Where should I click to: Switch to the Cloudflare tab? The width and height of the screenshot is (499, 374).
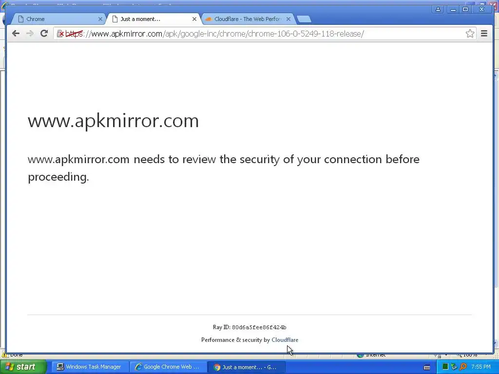point(248,19)
